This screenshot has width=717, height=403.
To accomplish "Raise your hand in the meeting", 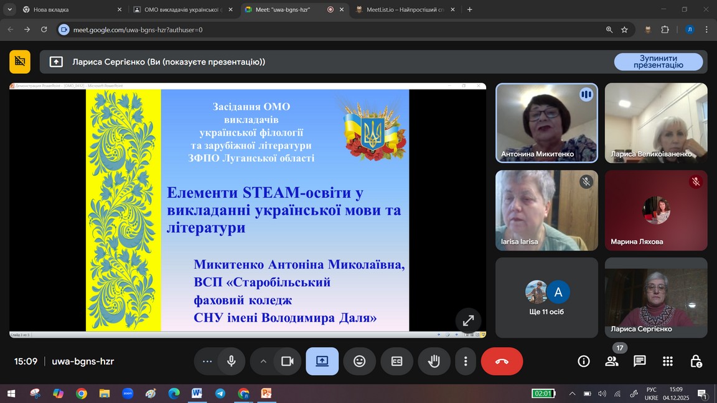I will point(434,361).
